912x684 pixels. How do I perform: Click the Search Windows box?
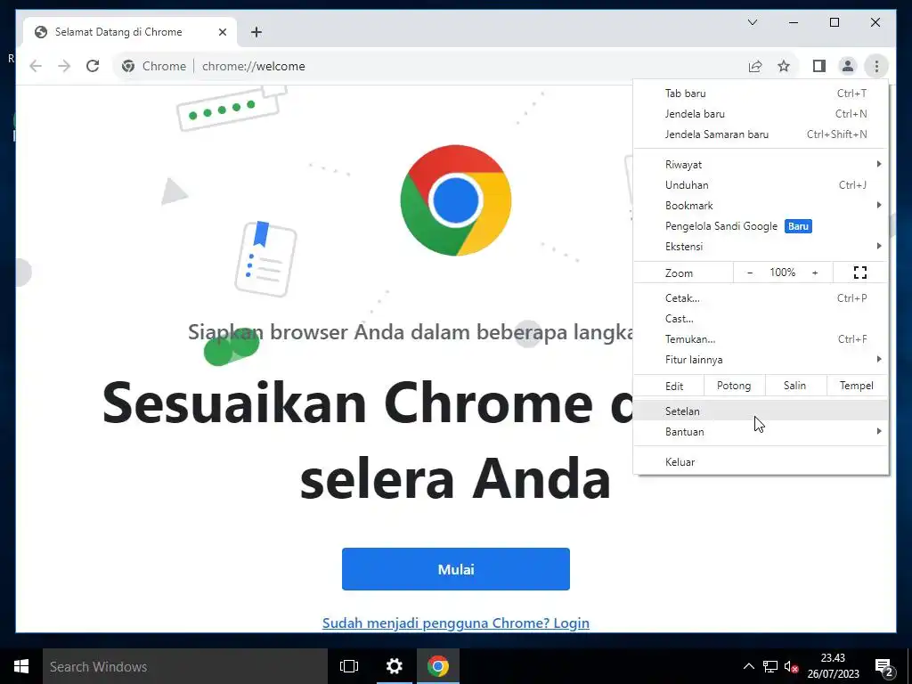tap(185, 666)
